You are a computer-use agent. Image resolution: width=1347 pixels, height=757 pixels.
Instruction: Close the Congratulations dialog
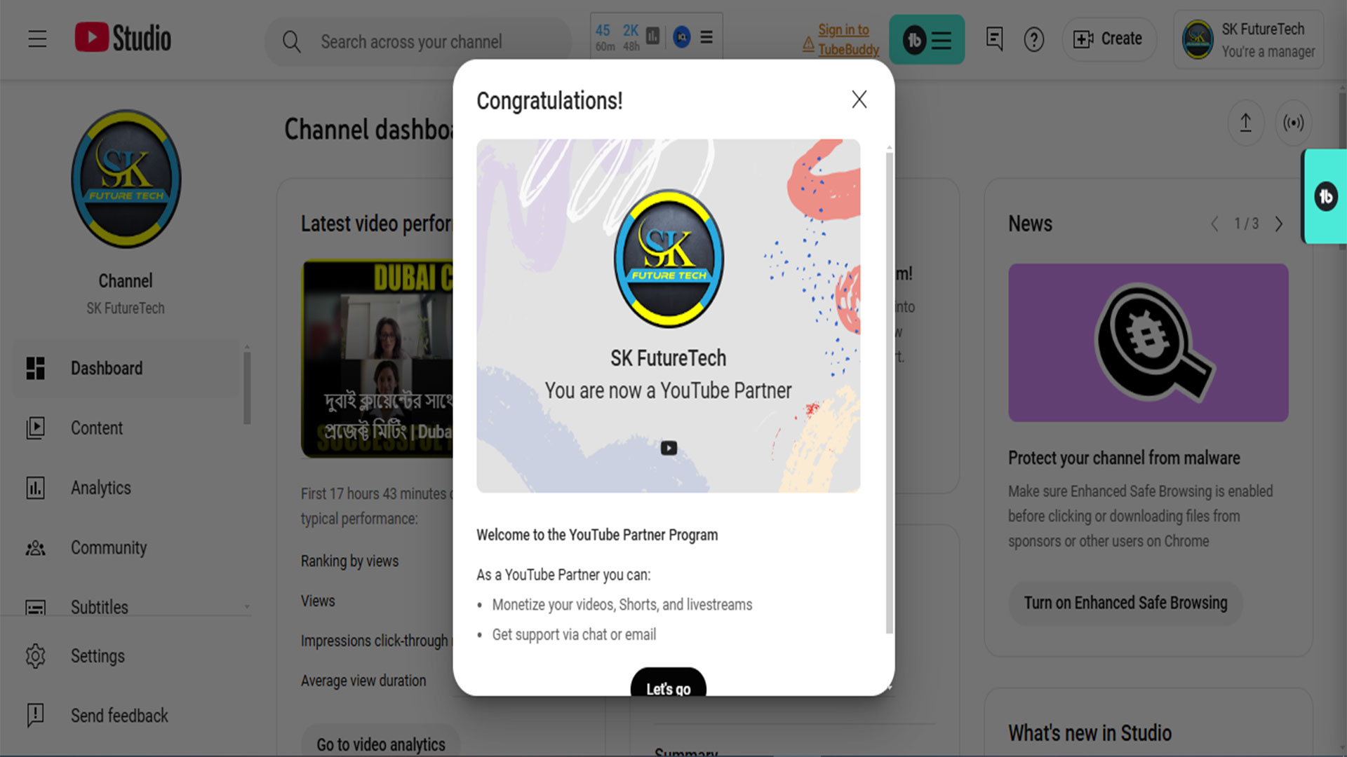point(859,100)
